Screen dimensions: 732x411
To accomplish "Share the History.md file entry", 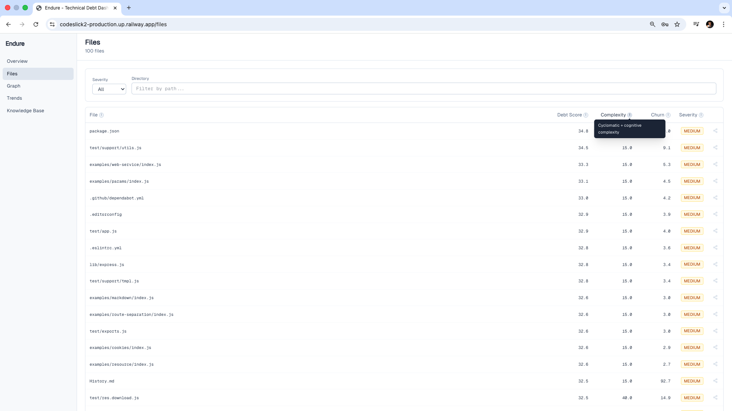I will (716, 381).
